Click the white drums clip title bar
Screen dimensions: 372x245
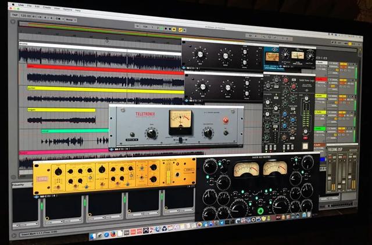click(100, 48)
